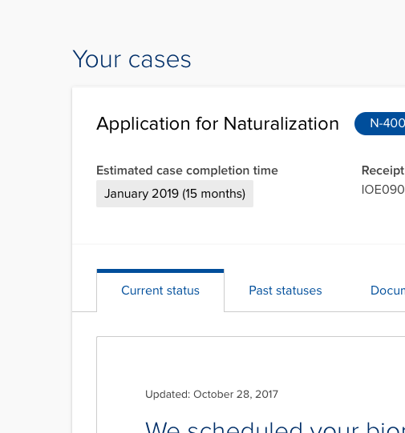Click blank space above the Updated date
Image resolution: width=405 pixels, height=433 pixels.
(x=251, y=362)
